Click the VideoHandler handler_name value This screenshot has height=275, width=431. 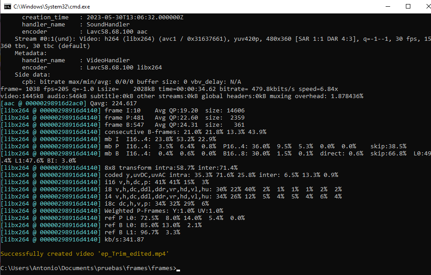[x=108, y=60]
